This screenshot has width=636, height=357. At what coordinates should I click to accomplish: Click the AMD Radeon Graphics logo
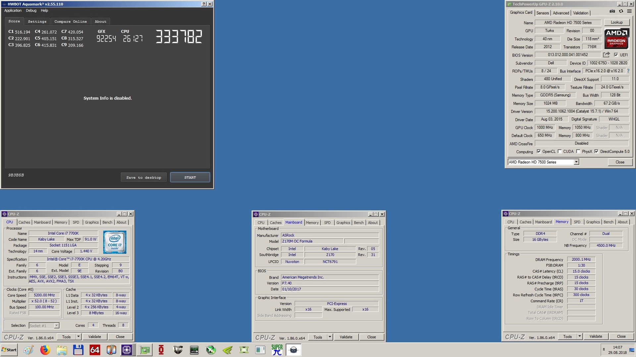pyautogui.click(x=616, y=39)
